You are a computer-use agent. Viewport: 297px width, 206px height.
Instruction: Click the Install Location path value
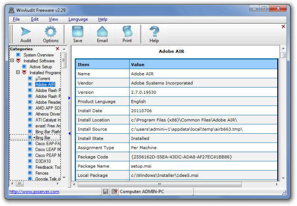point(184,120)
